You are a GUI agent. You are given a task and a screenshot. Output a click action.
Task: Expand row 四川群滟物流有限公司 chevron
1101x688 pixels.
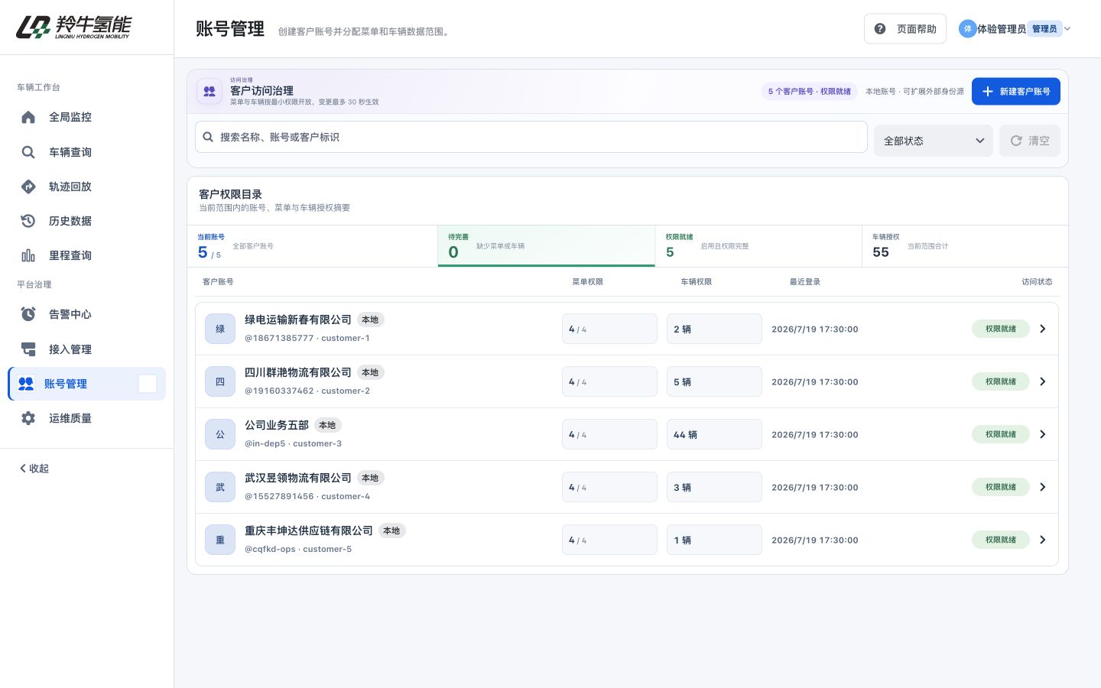pyautogui.click(x=1042, y=381)
